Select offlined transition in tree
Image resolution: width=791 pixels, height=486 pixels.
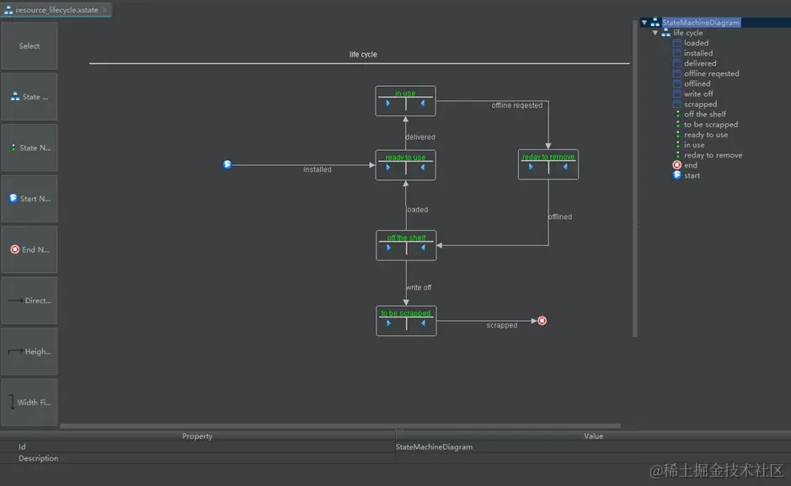(697, 83)
